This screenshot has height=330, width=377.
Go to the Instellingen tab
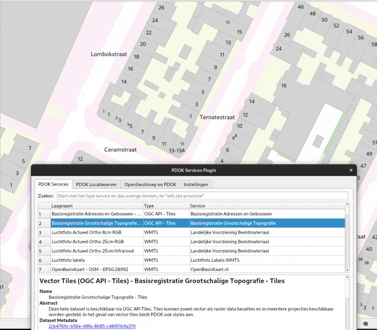[196, 185]
